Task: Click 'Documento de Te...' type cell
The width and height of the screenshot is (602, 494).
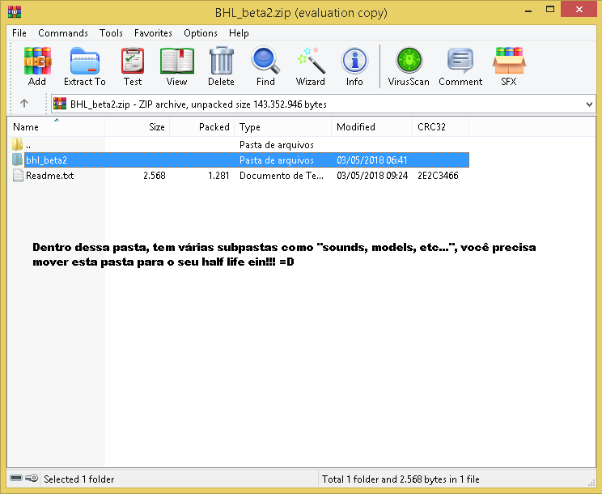Action: tap(282, 176)
